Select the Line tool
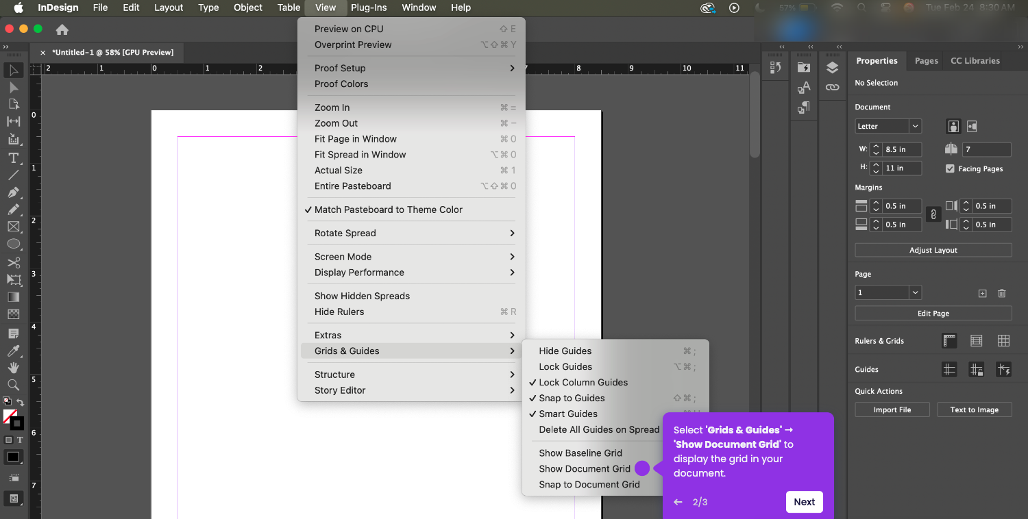The image size is (1028, 519). 13,175
